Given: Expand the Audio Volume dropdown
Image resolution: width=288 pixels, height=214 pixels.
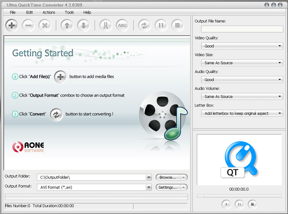Looking at the screenshot, I should pos(279,97).
